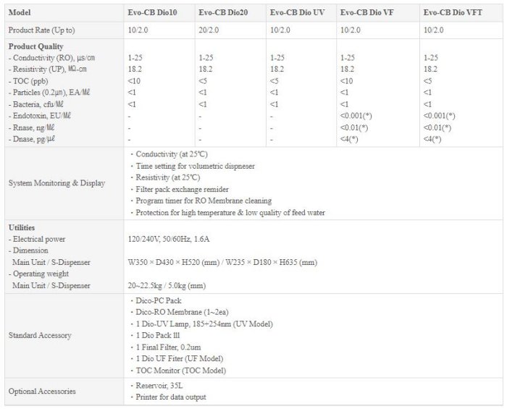Select the TOC Monitor (TOC Model) item

(x=181, y=371)
